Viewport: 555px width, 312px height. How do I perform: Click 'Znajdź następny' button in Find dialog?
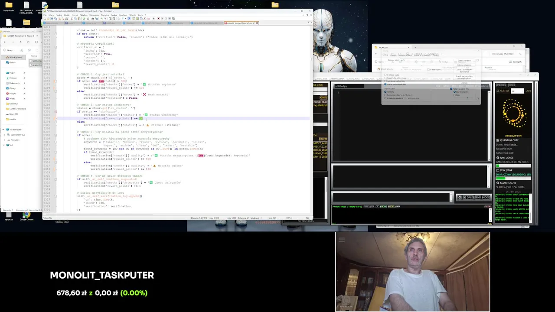click(x=464, y=61)
